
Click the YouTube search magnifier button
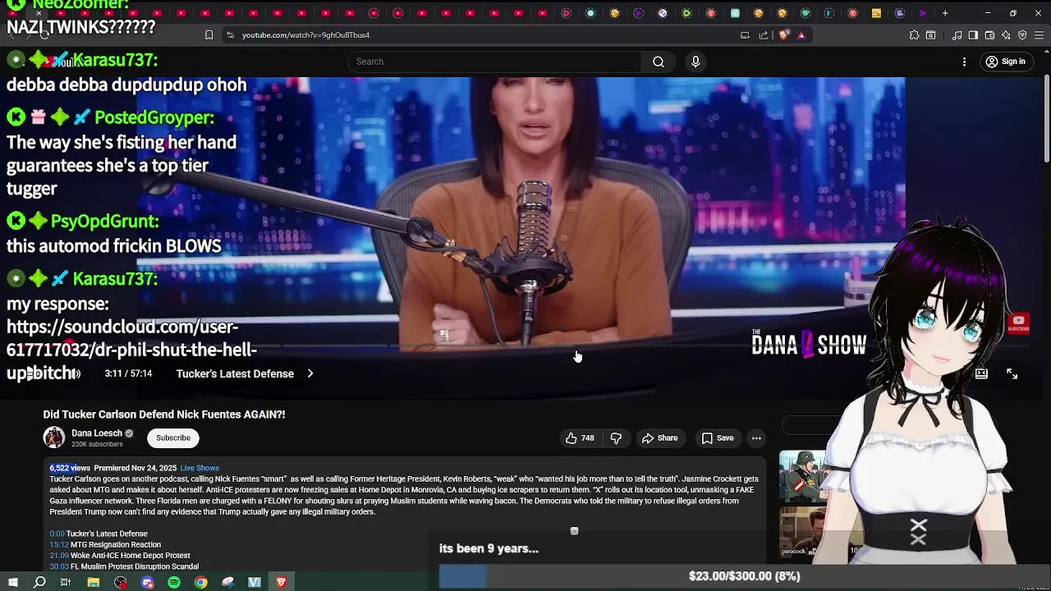(x=659, y=62)
